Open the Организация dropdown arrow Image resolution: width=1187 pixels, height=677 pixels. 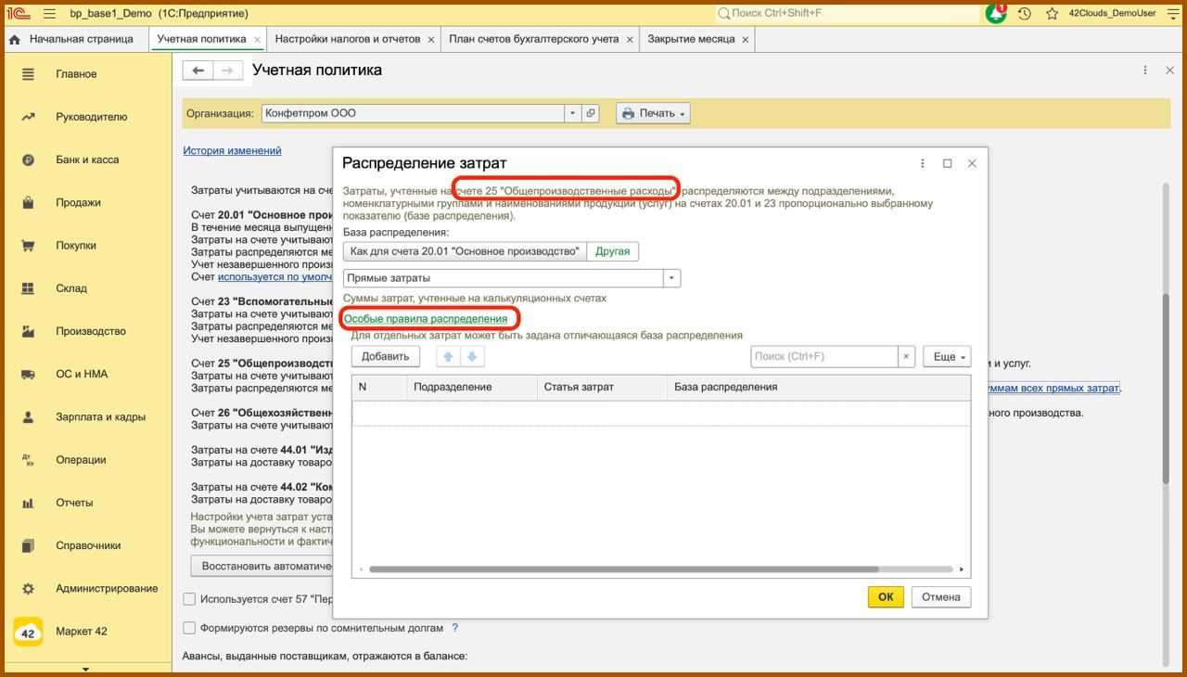tap(572, 113)
